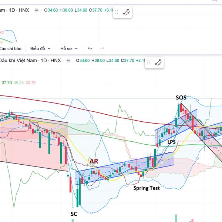Click the band anchor point right of Spring Test
Image resolution: width=222 pixels, height=222 pixels.
tap(162, 186)
